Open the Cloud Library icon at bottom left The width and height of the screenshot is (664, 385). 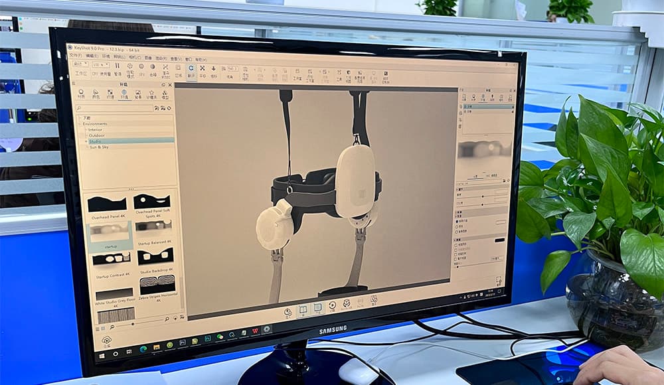pos(106,340)
